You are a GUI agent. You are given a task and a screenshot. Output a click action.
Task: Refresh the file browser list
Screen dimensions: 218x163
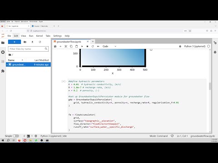40,42
